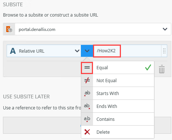Collapse the blue operator dropdown chevron
This screenshot has height=140, width=172.
click(x=87, y=51)
